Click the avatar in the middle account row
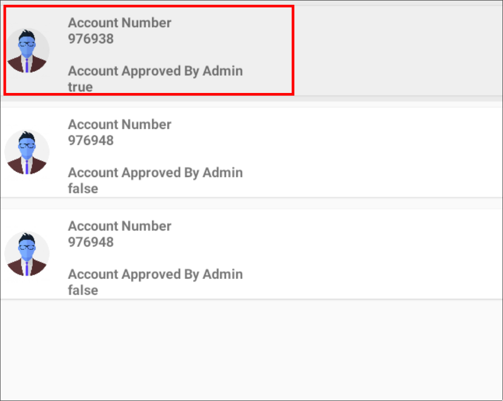The height and width of the screenshot is (401, 503). pyautogui.click(x=27, y=152)
